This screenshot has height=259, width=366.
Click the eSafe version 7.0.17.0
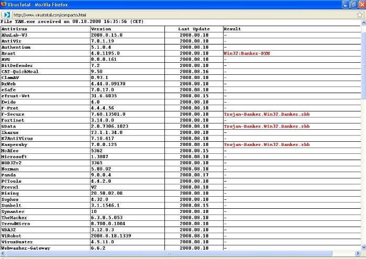[102, 89]
